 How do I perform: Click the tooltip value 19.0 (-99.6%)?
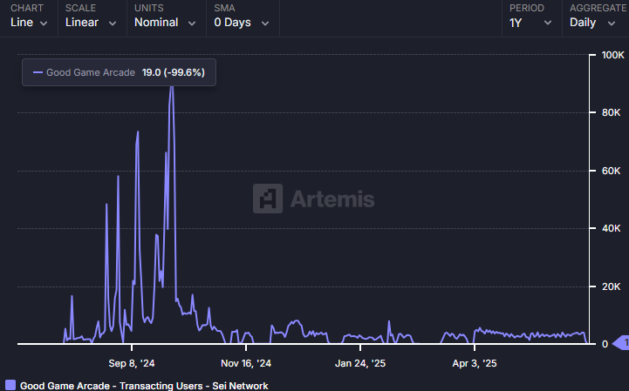click(174, 72)
